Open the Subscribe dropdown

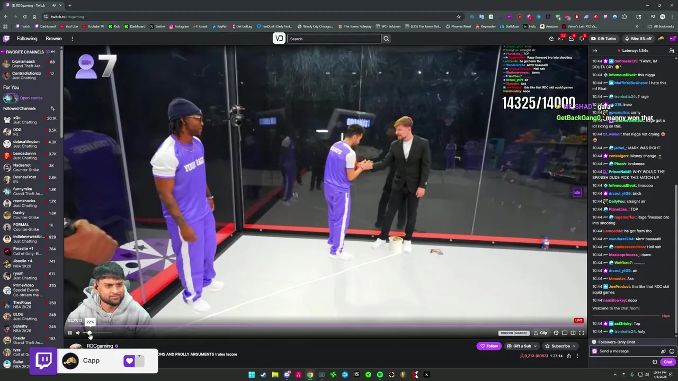[x=560, y=346]
